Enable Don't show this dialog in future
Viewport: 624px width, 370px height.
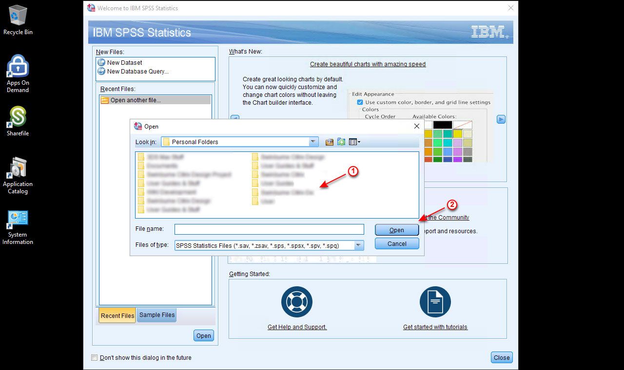[x=95, y=358]
